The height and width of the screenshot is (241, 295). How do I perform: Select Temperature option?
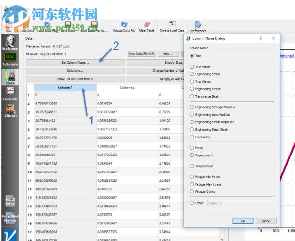[192, 166]
